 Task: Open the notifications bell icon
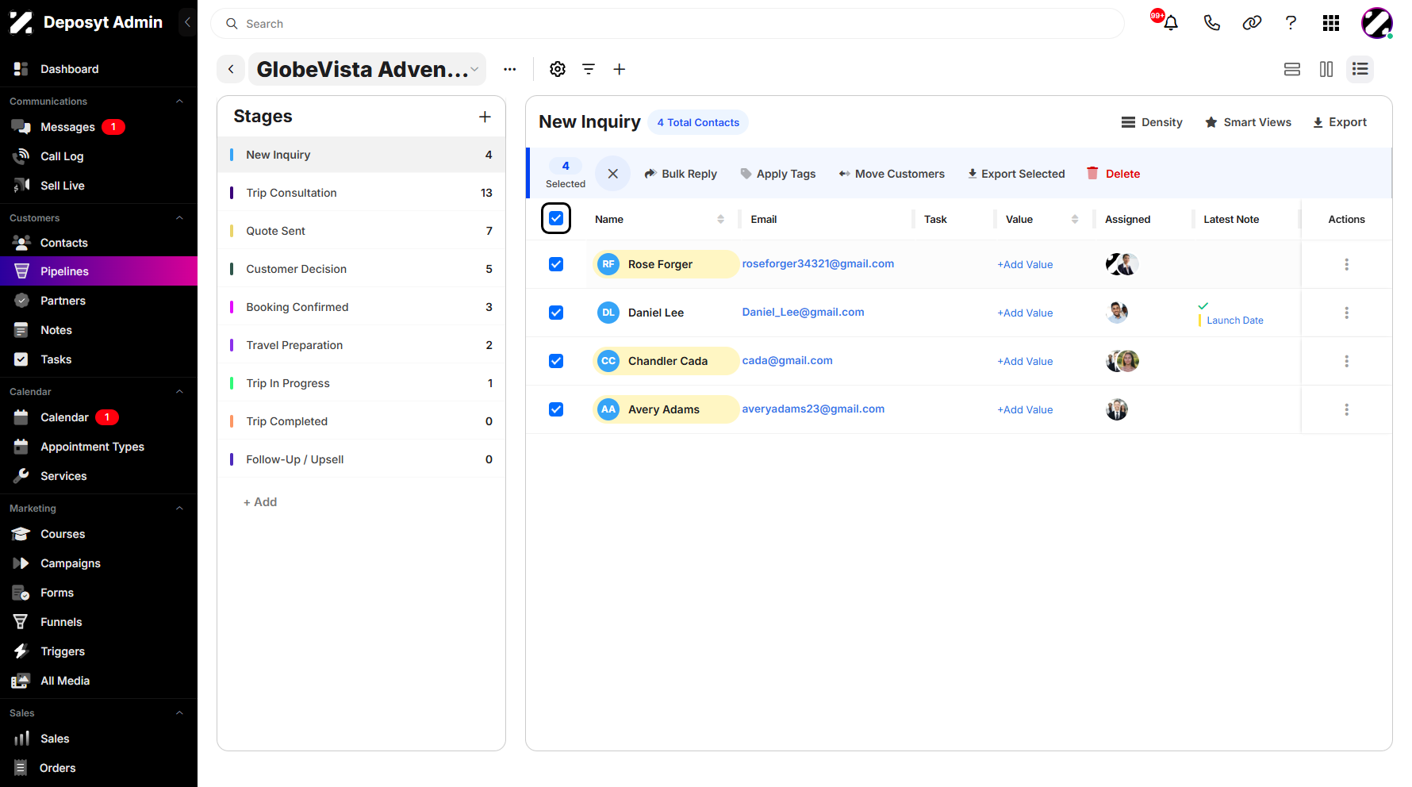pos(1171,23)
